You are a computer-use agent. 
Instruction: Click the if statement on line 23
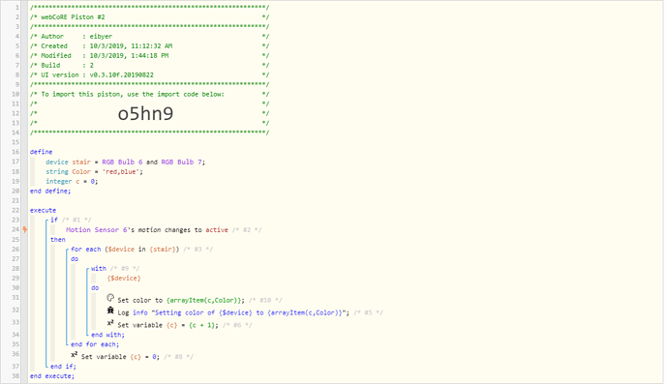point(54,220)
